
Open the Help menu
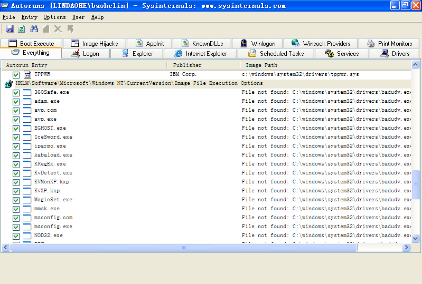[97, 17]
